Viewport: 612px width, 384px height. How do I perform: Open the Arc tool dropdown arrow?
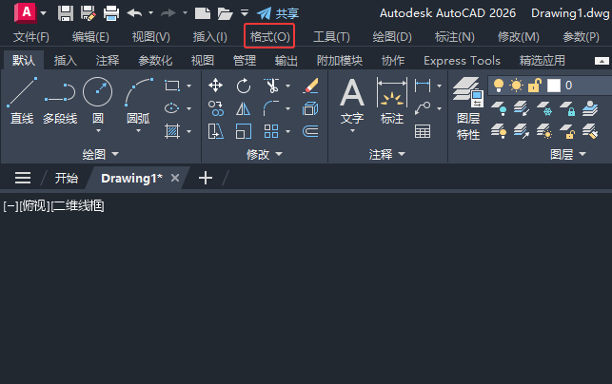138,131
